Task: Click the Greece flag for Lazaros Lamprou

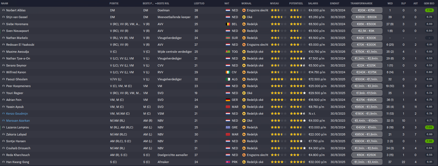Action: [228, 127]
